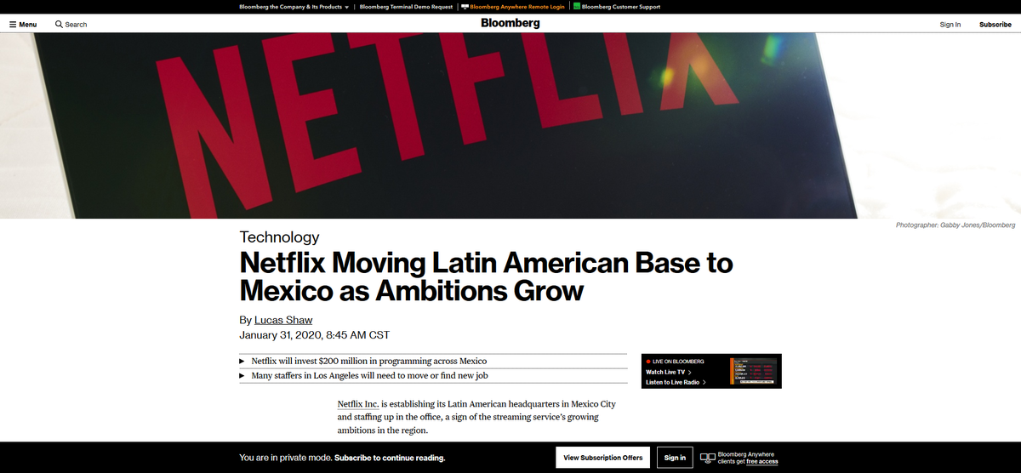
Task: Click the Bloomberg Anywhere Remote Login monitor icon
Action: (x=465, y=7)
